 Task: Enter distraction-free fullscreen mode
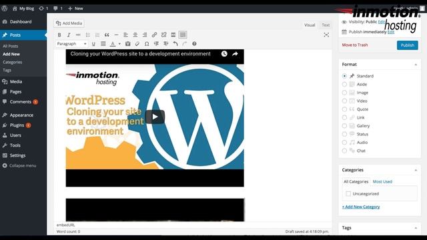point(326,35)
